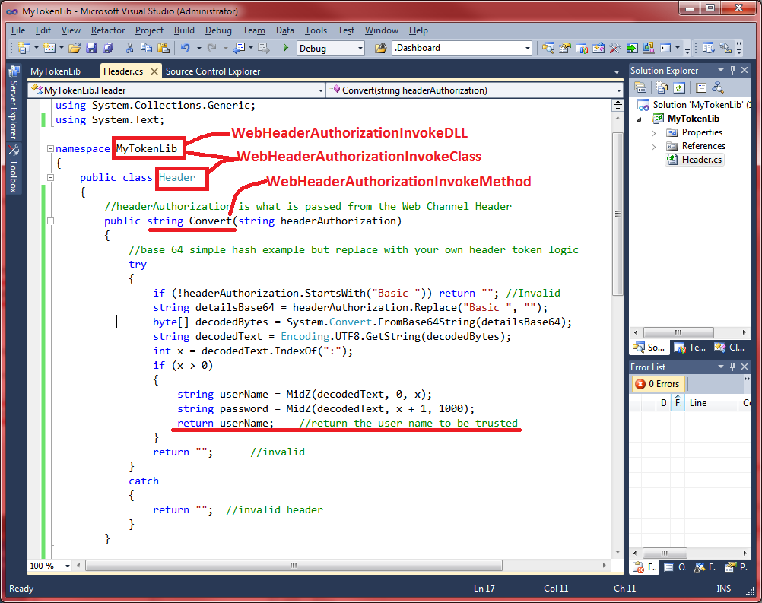
Task: Refresh the Solution Explorer tree
Action: click(679, 87)
